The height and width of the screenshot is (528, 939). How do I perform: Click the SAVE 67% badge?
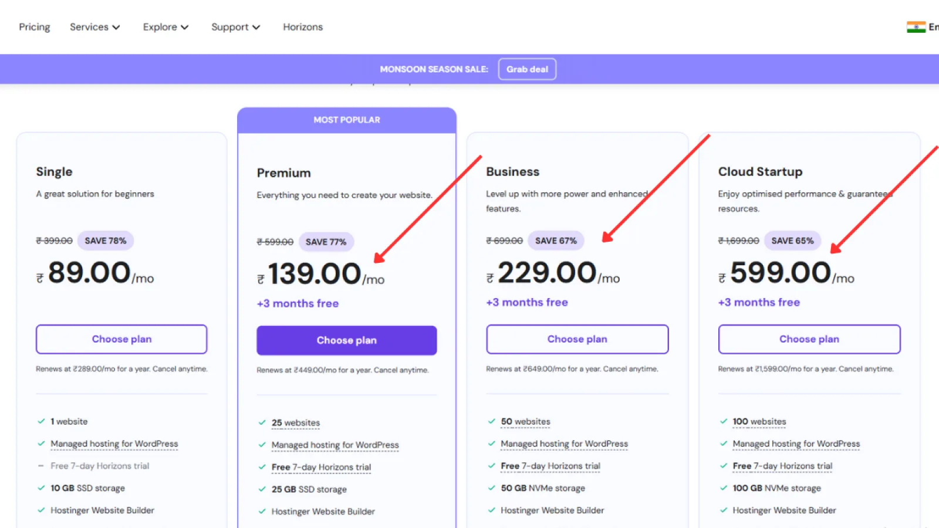pyautogui.click(x=556, y=241)
